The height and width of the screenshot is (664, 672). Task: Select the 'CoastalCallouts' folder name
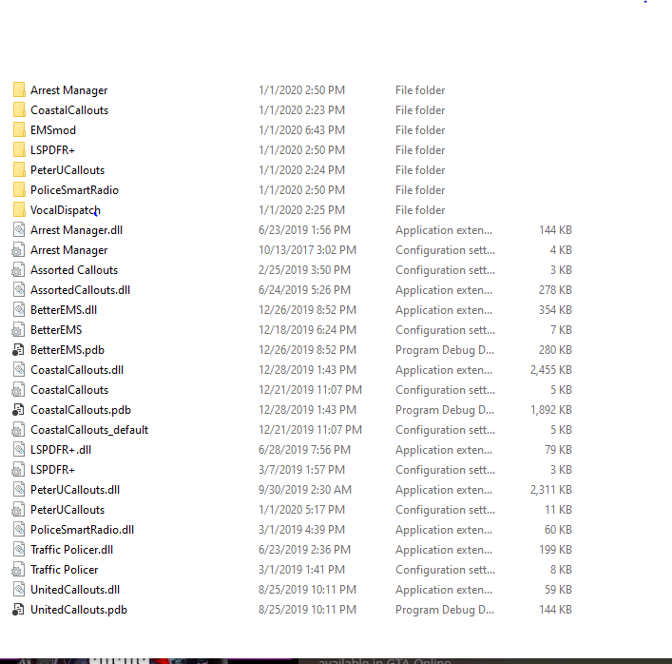tap(69, 110)
